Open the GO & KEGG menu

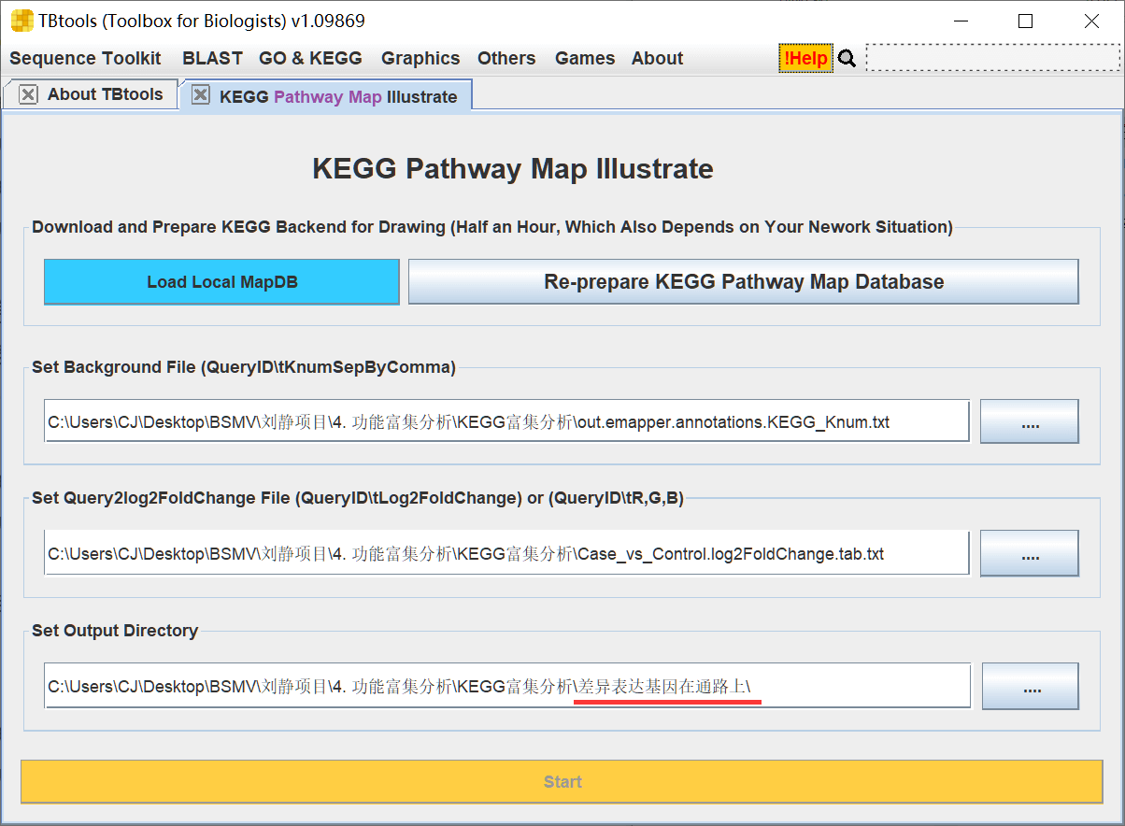[310, 58]
